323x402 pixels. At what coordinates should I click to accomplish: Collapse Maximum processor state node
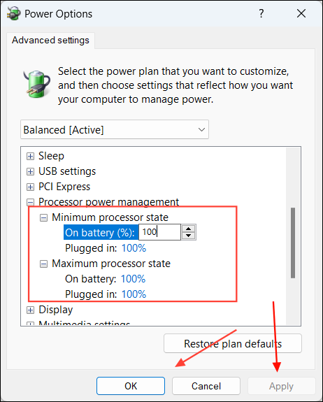click(43, 264)
